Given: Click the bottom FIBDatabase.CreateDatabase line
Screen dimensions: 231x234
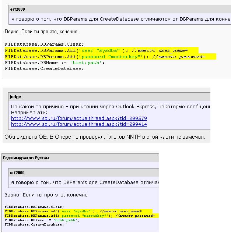Looking at the screenshot, I should (34, 224).
